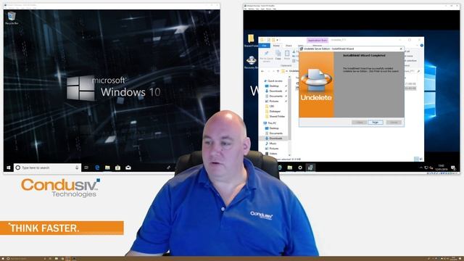
Task: Go up one folder with the Up arrow
Action: 278,71
